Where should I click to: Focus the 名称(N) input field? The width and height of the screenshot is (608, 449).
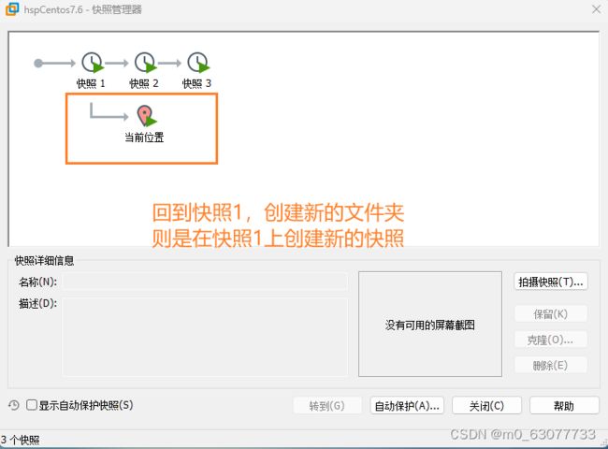pyautogui.click(x=205, y=282)
